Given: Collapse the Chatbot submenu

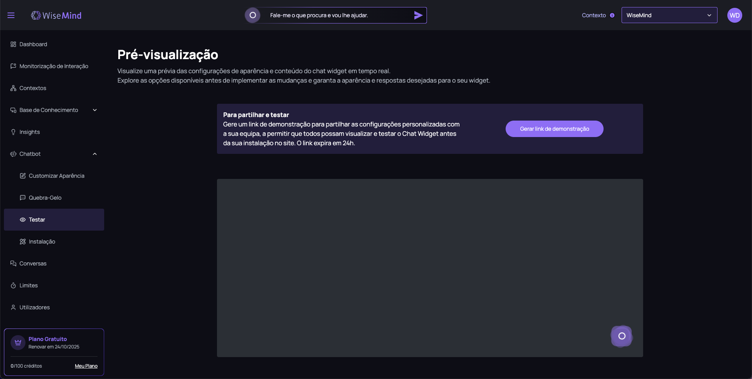Looking at the screenshot, I should (x=94, y=154).
